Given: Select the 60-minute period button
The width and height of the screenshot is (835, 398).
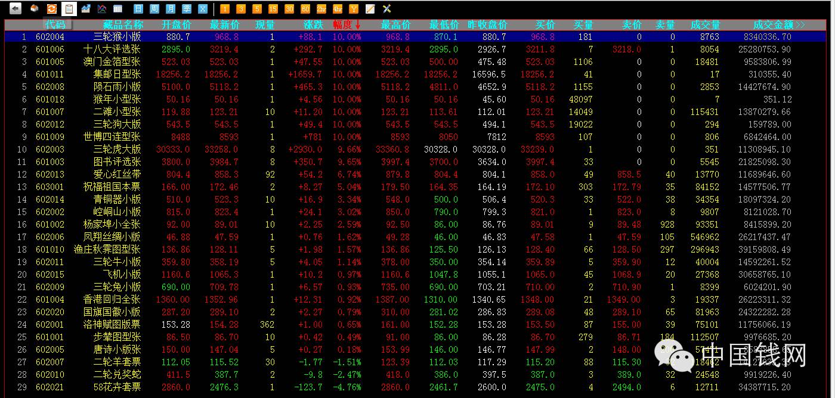Looking at the screenshot, I should (x=305, y=9).
